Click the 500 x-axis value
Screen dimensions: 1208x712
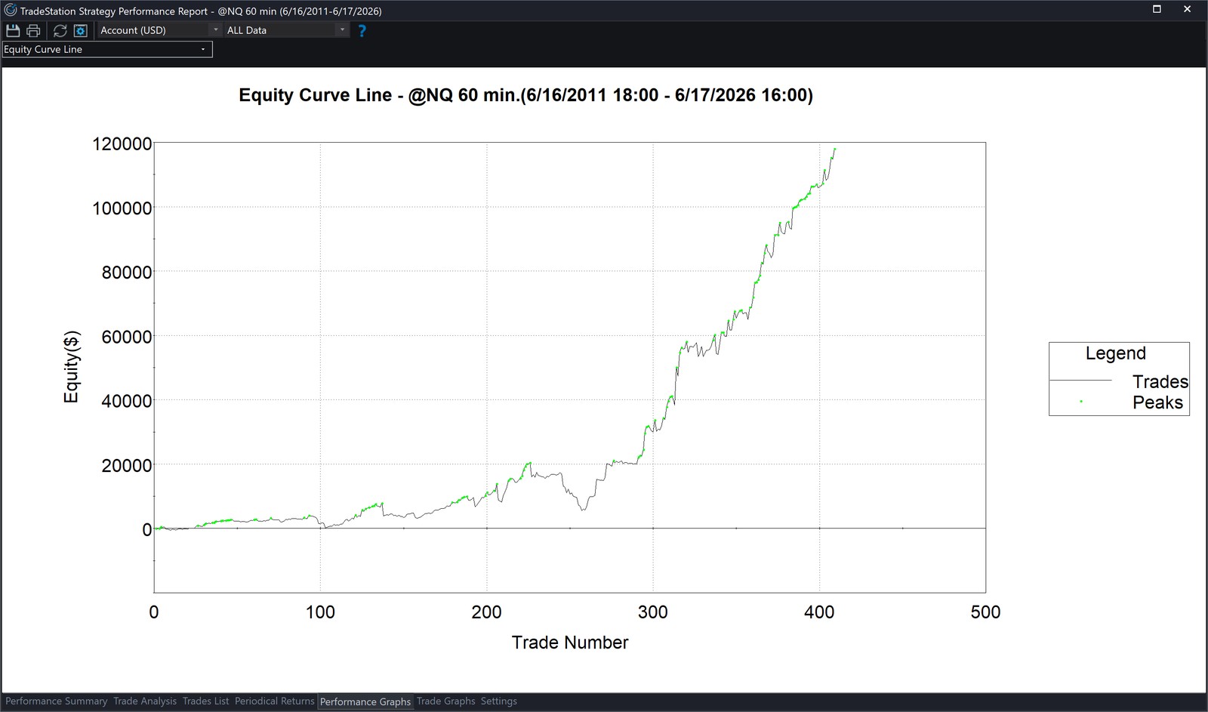coord(985,612)
